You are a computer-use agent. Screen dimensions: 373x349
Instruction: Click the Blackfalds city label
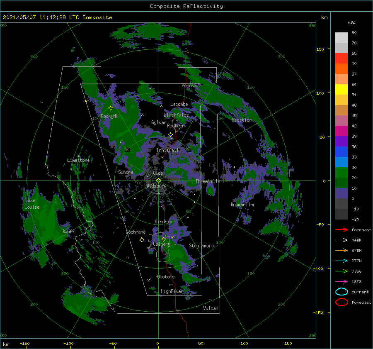click(176, 115)
